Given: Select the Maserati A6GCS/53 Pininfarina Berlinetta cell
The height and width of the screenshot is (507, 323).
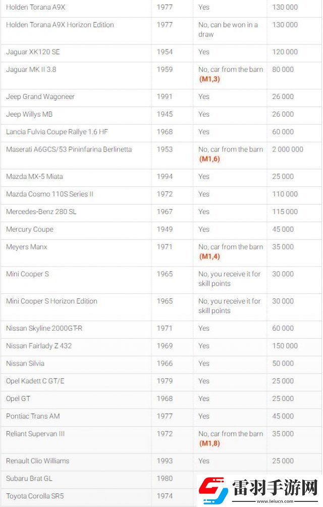Looking at the screenshot, I should (x=69, y=149).
